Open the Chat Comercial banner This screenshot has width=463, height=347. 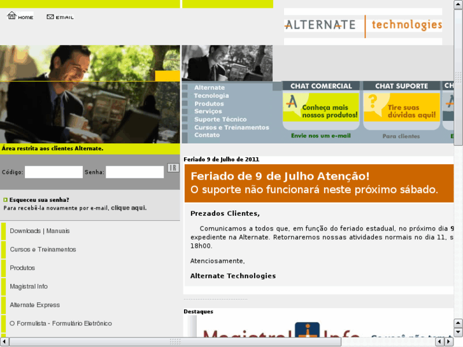click(x=321, y=106)
